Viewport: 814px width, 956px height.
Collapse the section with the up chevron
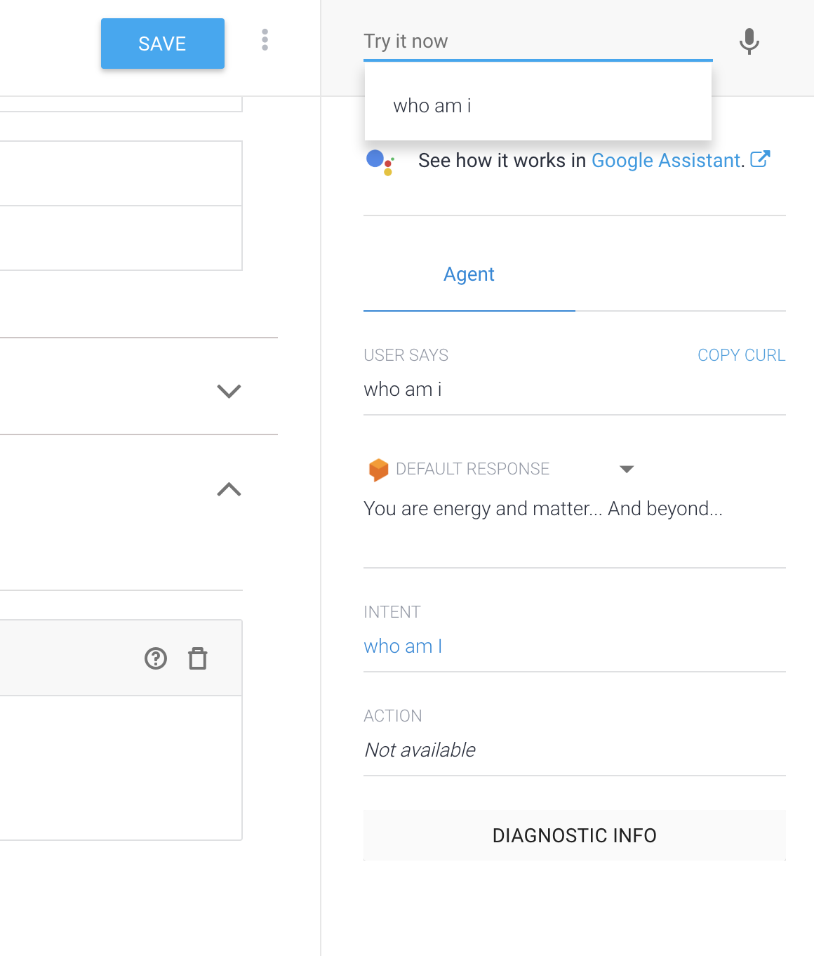228,490
